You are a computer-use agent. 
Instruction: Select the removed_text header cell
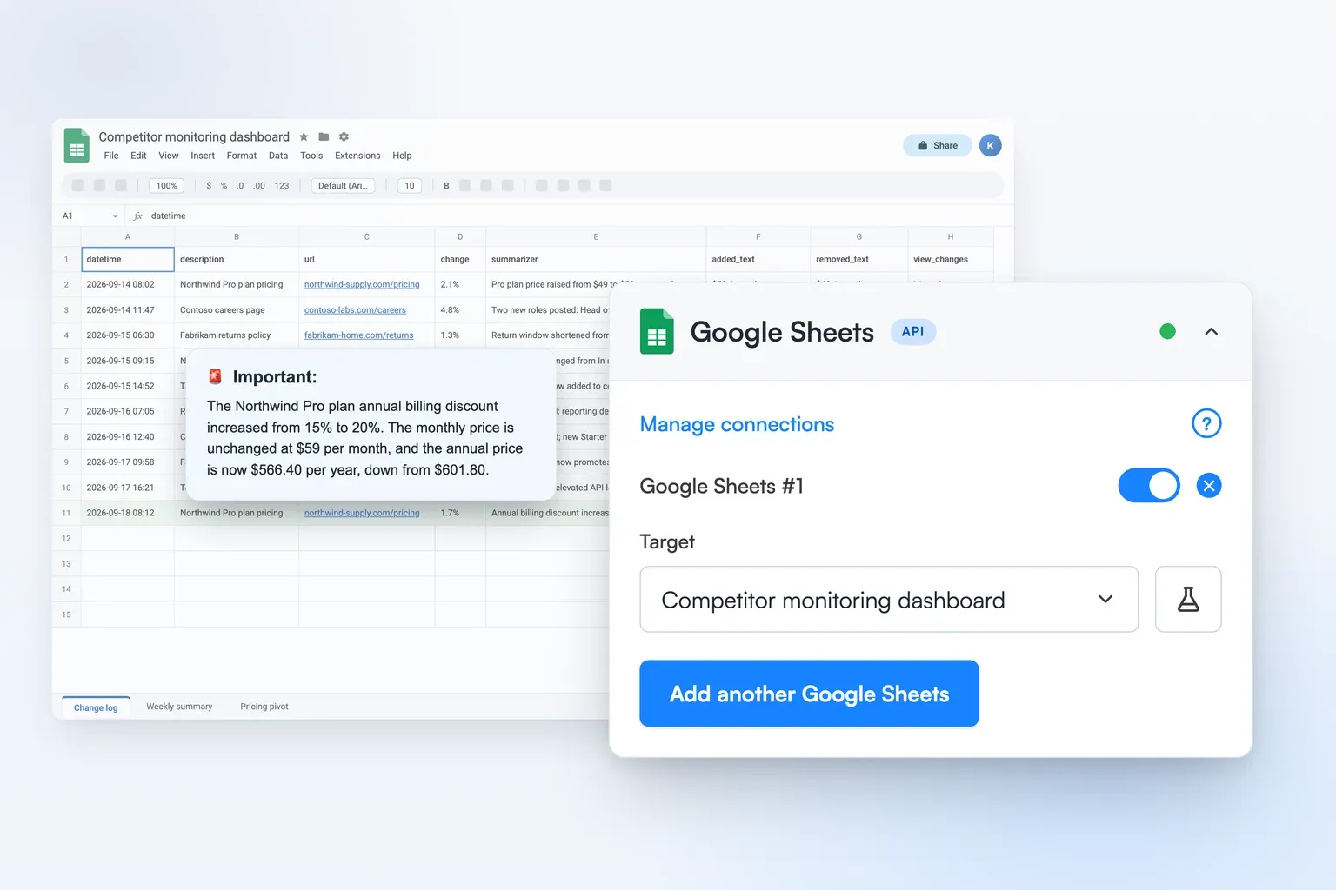pos(859,259)
